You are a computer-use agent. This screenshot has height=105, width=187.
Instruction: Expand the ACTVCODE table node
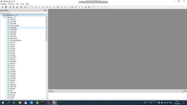point(6,21)
